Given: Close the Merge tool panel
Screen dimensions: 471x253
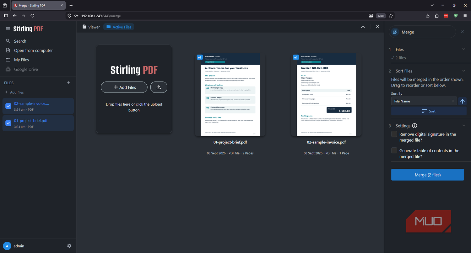Looking at the screenshot, I should click(x=462, y=32).
